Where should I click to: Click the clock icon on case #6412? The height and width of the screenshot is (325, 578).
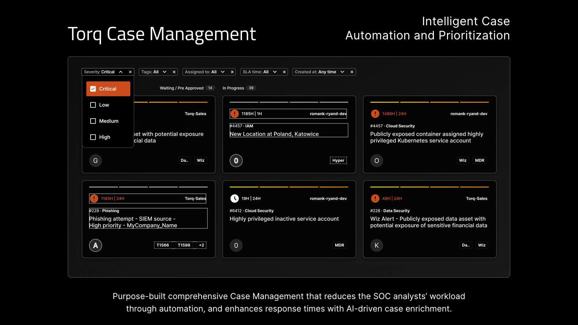click(235, 198)
